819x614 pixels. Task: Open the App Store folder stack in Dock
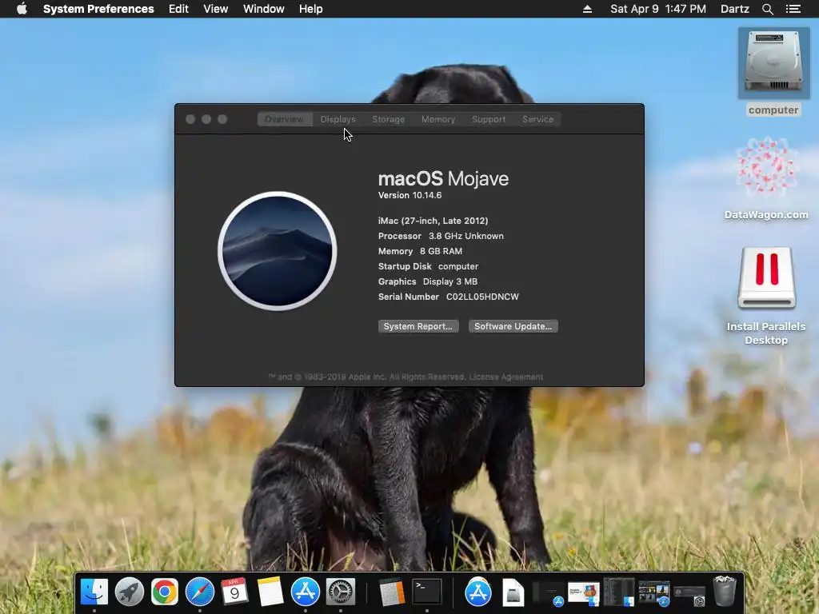coord(478,592)
